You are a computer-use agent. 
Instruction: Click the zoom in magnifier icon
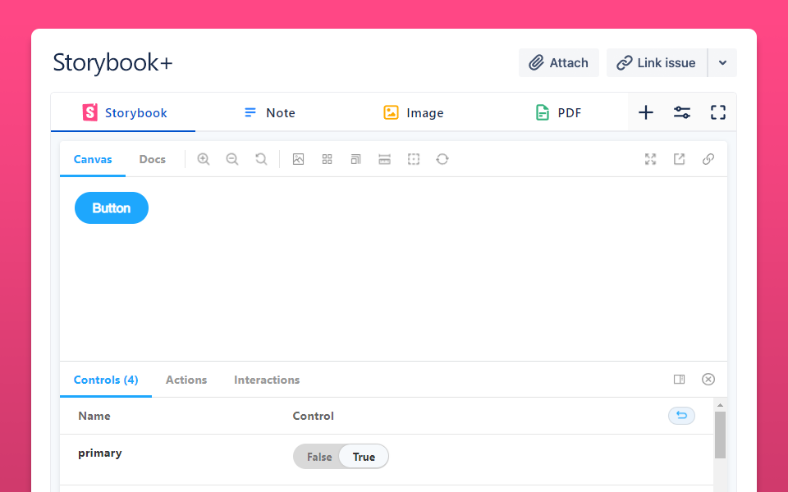(204, 159)
